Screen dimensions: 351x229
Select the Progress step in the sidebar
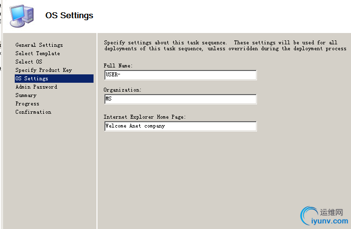[27, 103]
